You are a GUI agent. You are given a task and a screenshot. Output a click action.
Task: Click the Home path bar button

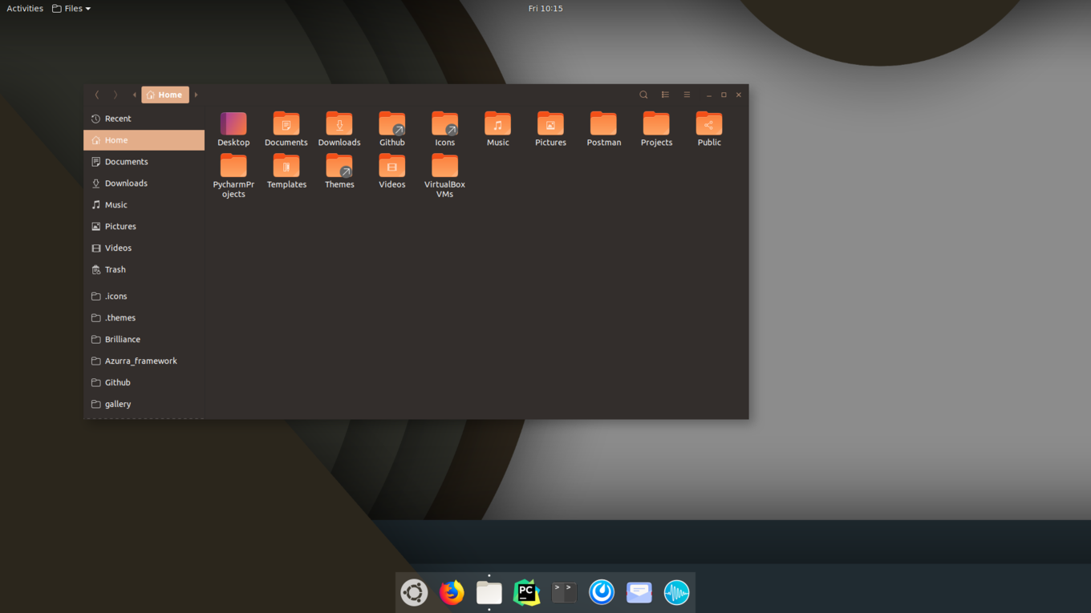[165, 95]
